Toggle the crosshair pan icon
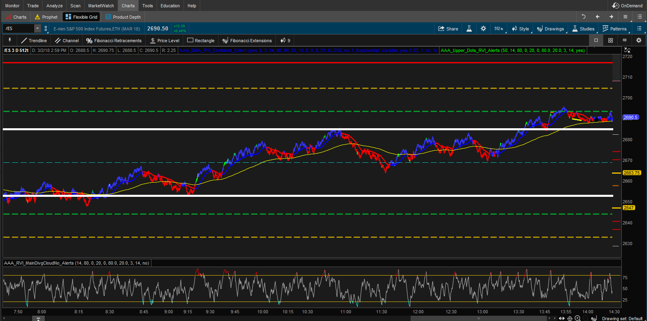Image resolution: width=647 pixels, height=321 pixels. (x=570, y=318)
